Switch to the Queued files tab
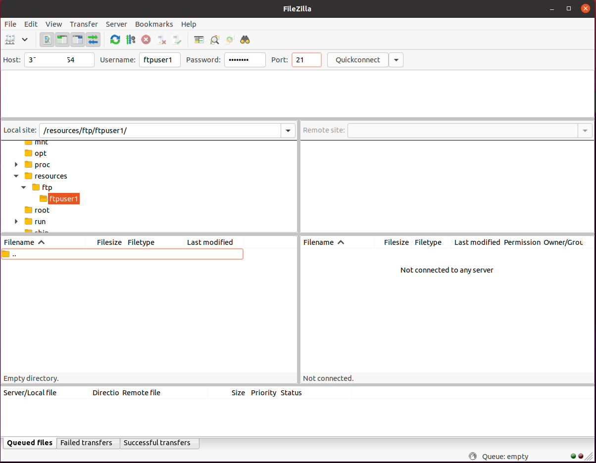 30,443
